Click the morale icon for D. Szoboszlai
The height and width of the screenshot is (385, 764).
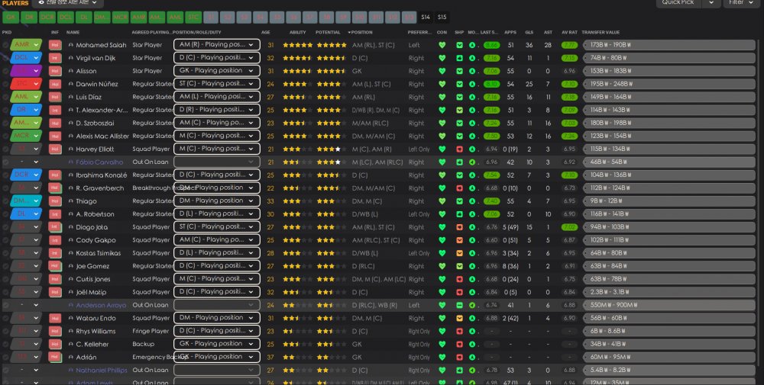(x=472, y=123)
